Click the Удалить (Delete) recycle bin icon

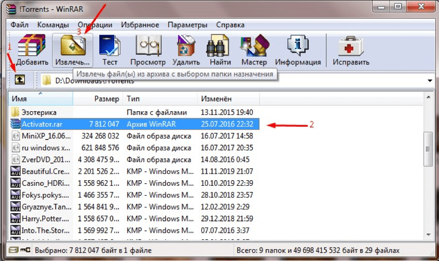coord(186,50)
